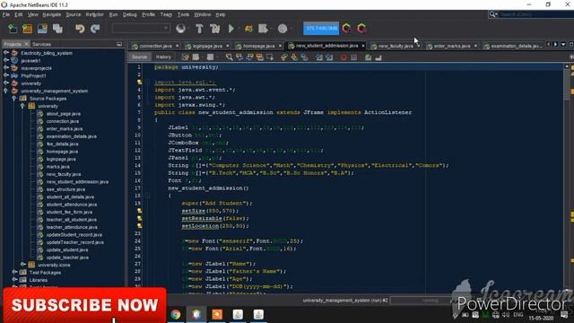Expand the university.icons package node
The image size is (574, 323).
22,265
